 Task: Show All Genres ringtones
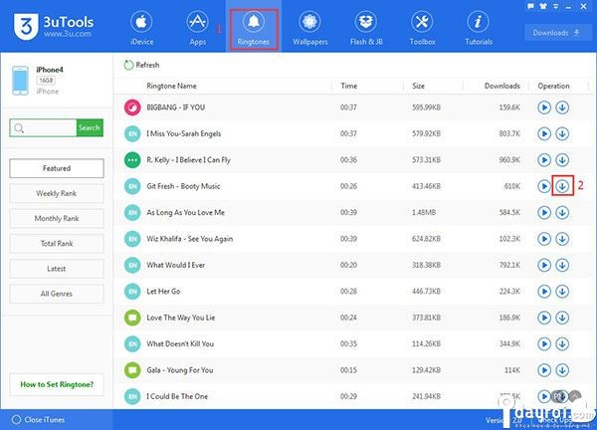tap(57, 294)
